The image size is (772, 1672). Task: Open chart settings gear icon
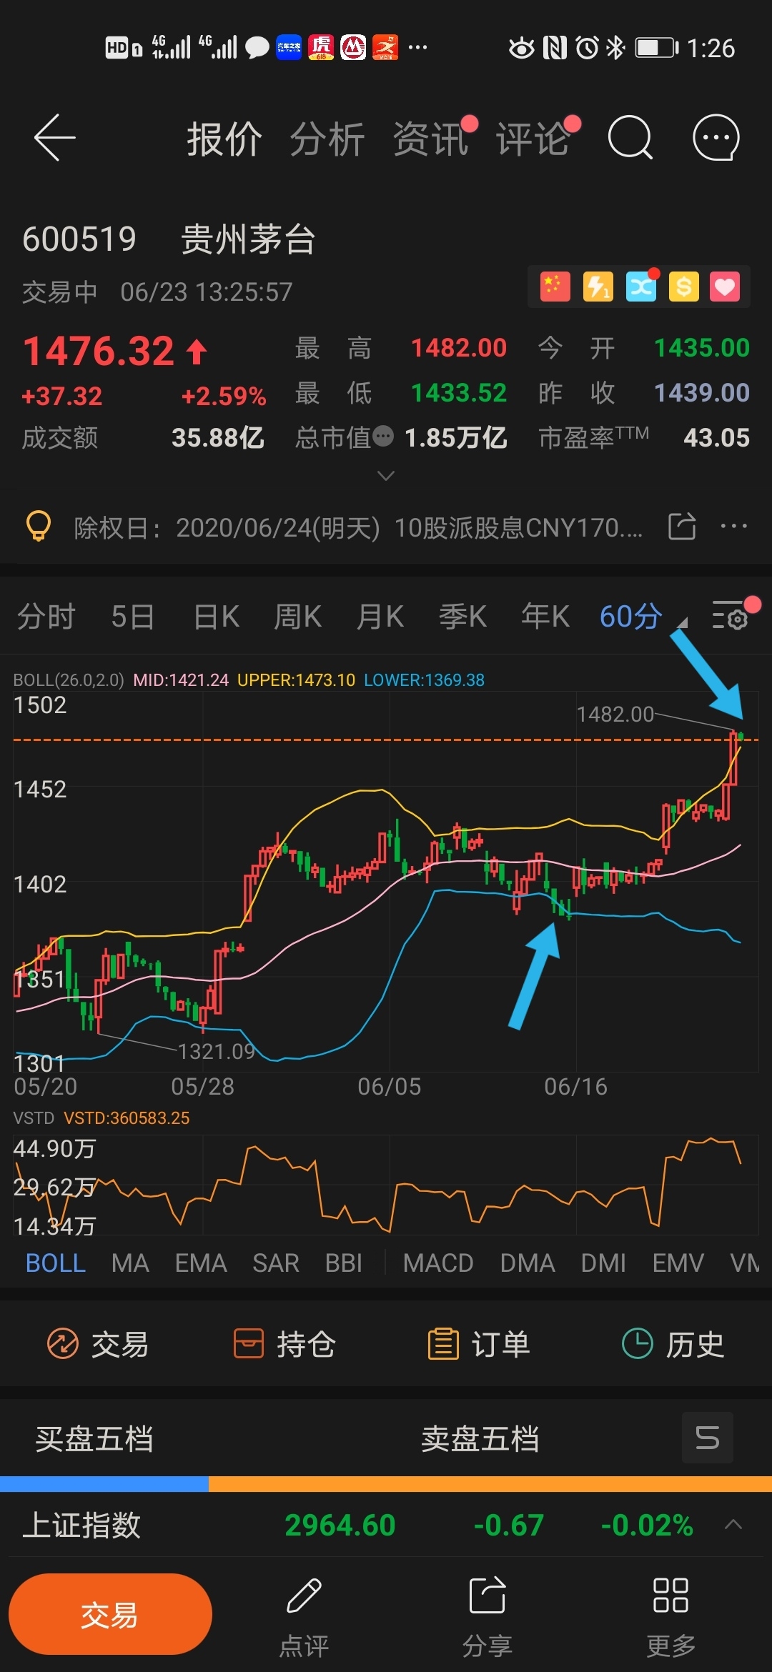point(731,616)
